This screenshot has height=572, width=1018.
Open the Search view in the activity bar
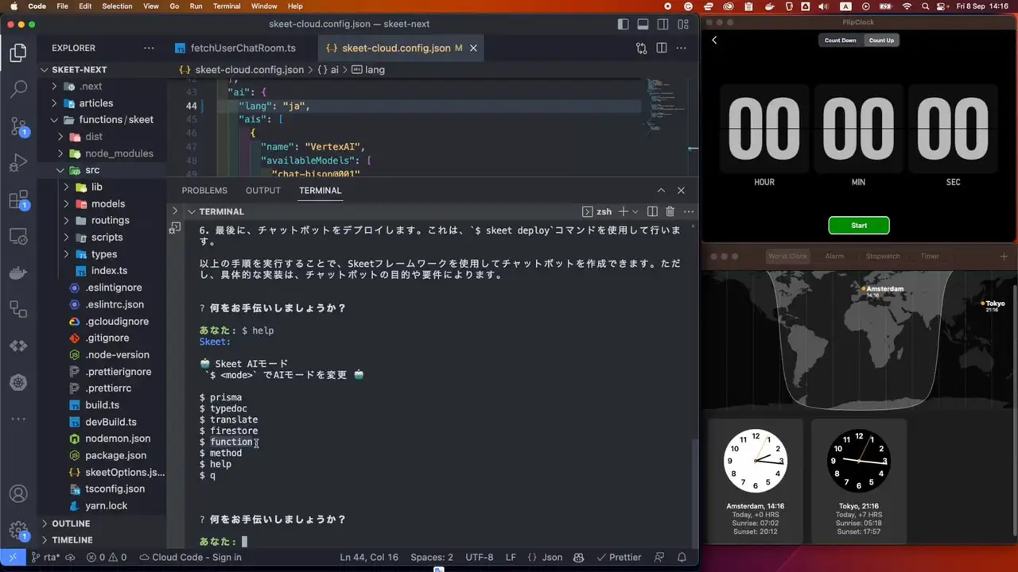point(18,87)
